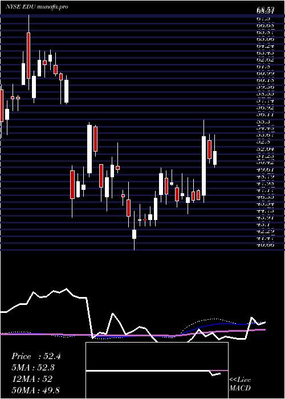Click the NYSE EDU munafa.pro chart title
Viewport: 285px width, 399px height.
point(37,7)
